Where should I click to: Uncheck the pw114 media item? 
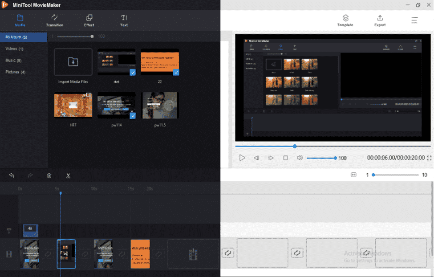pyautogui.click(x=133, y=114)
